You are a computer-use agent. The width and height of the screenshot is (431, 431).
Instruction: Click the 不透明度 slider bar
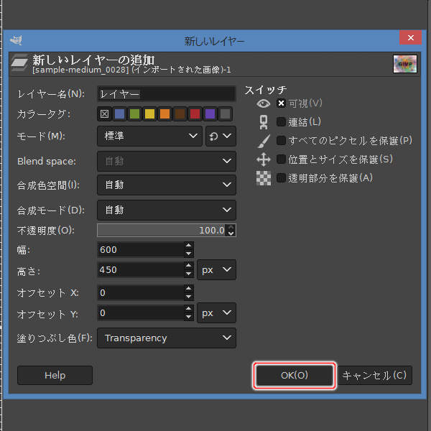click(x=162, y=230)
